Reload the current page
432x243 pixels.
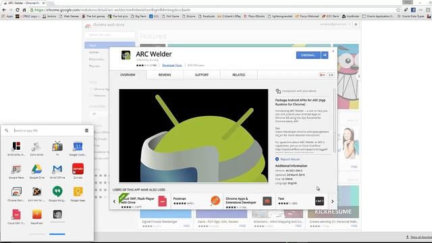[18, 10]
